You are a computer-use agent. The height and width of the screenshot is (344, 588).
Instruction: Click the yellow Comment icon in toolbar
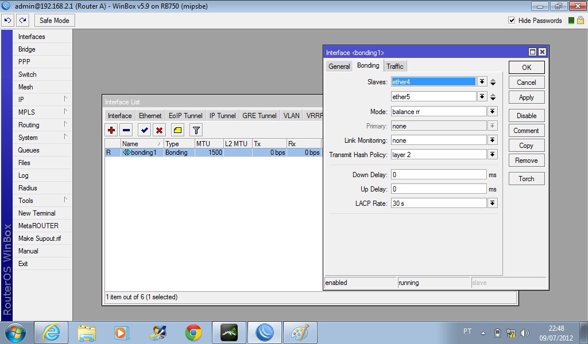click(177, 130)
